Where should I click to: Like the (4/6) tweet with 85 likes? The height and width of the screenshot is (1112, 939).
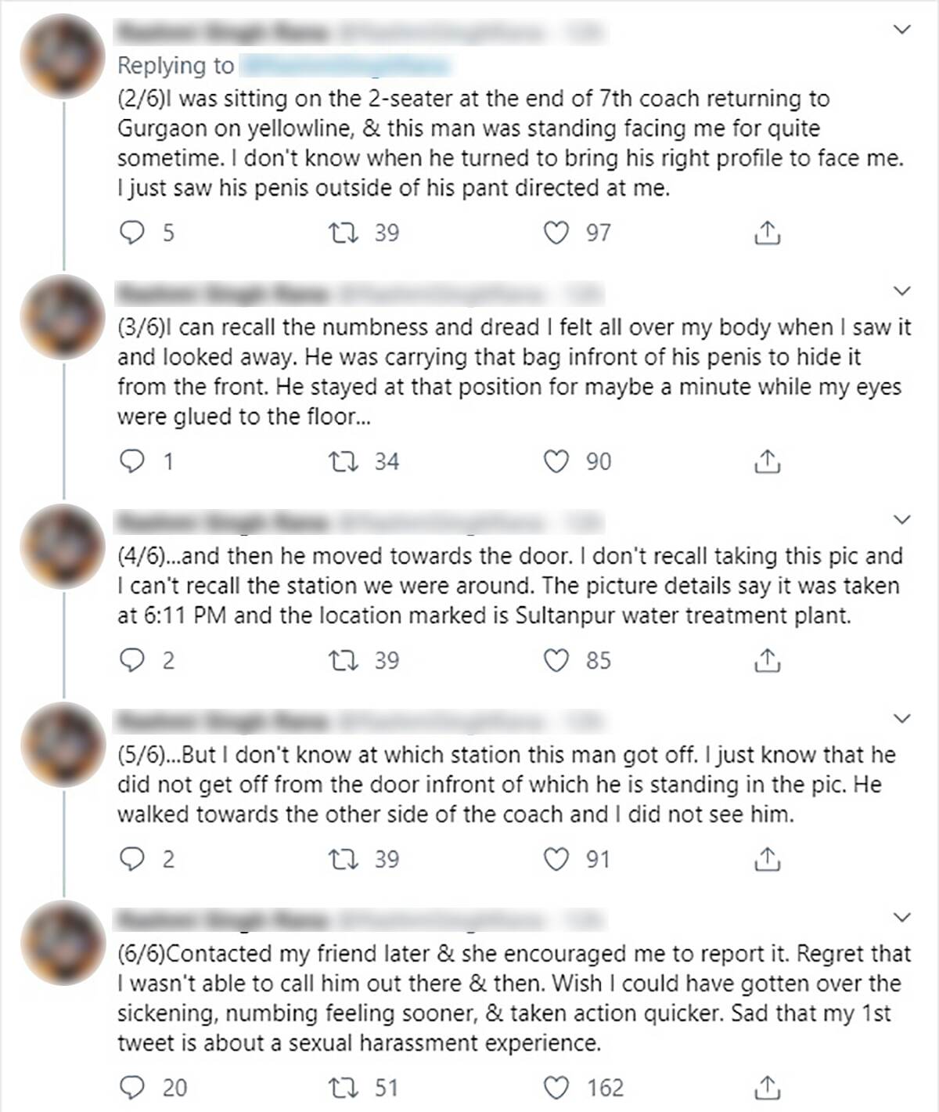click(556, 660)
